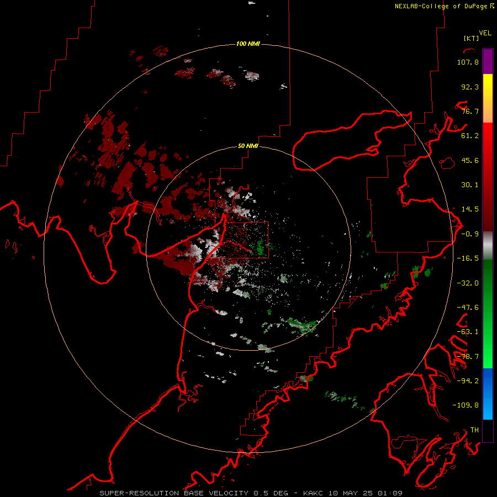Click the -109.8 velocity scale value
This screenshot has height=497, width=497.
(x=466, y=405)
